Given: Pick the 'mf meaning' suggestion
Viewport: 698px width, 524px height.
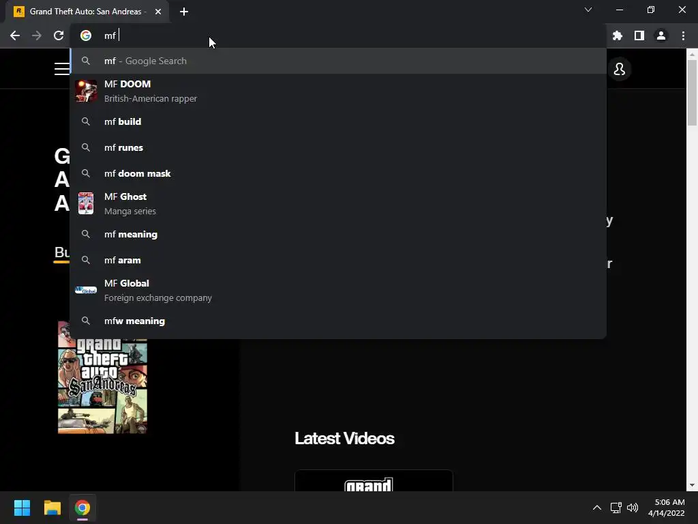Looking at the screenshot, I should (x=338, y=235).
